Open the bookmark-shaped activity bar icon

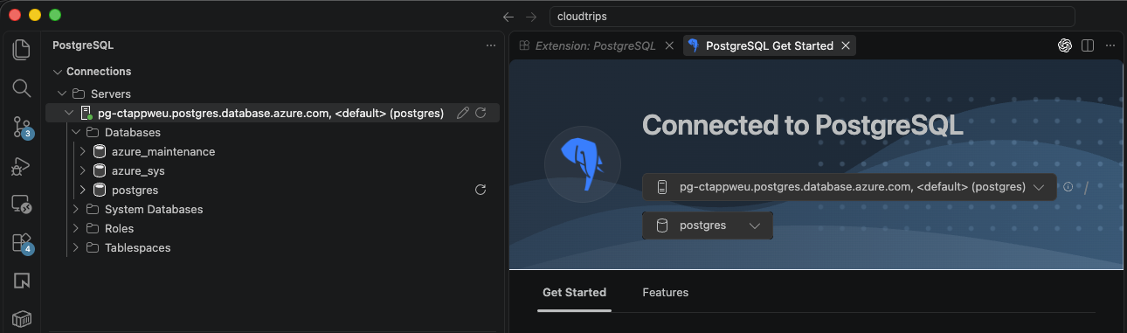(x=22, y=281)
